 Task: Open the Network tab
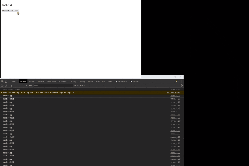click(41, 81)
